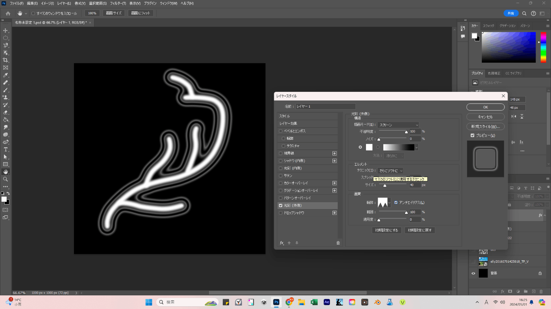Open the blend mode (描画モード) dropdown

point(398,125)
